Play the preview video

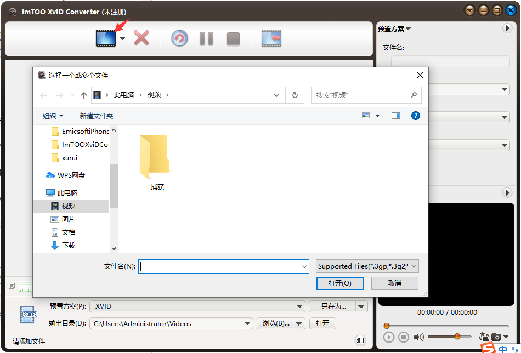tap(388, 337)
